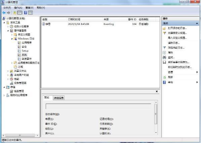Select the 安全 log under Windows 日志
Screen dimensions: 201x143
coord(24,47)
